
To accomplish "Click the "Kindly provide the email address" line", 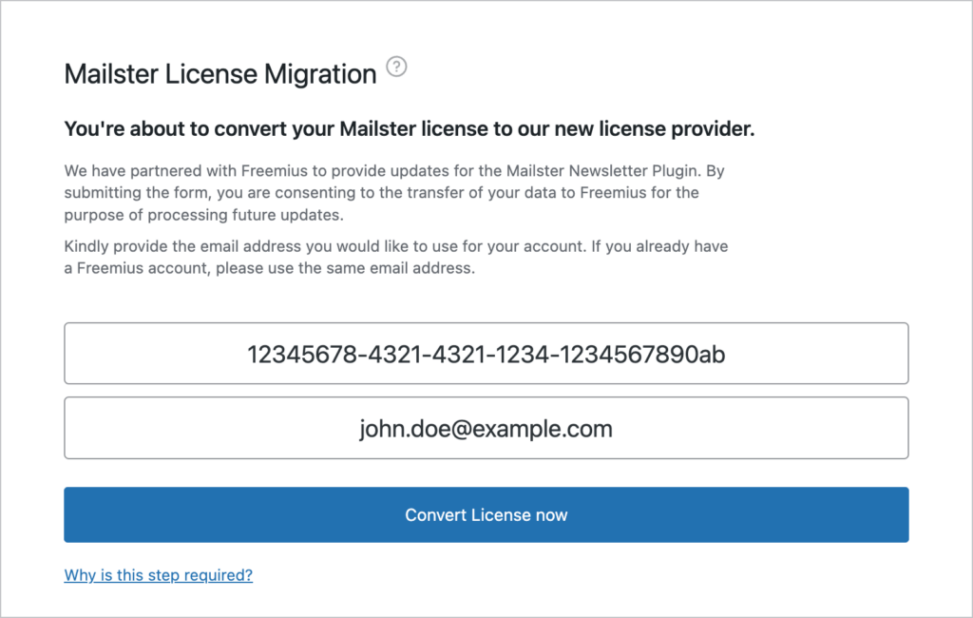I will coord(395,246).
